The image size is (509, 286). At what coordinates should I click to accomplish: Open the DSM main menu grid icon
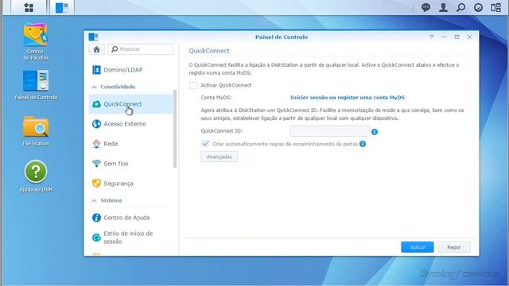(x=29, y=7)
